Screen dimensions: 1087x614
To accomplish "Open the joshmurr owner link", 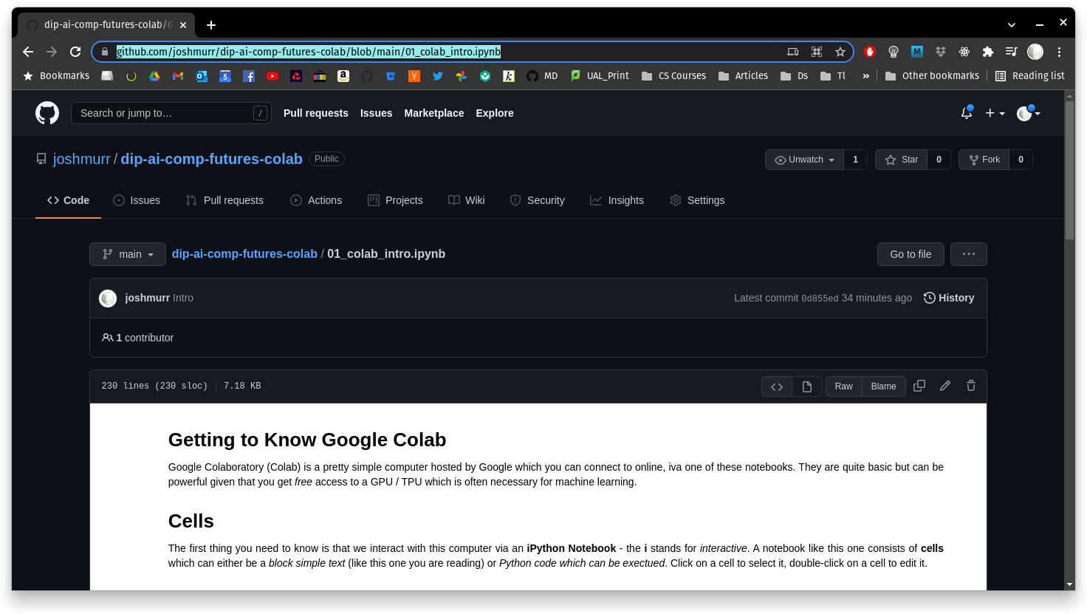I will [x=81, y=159].
